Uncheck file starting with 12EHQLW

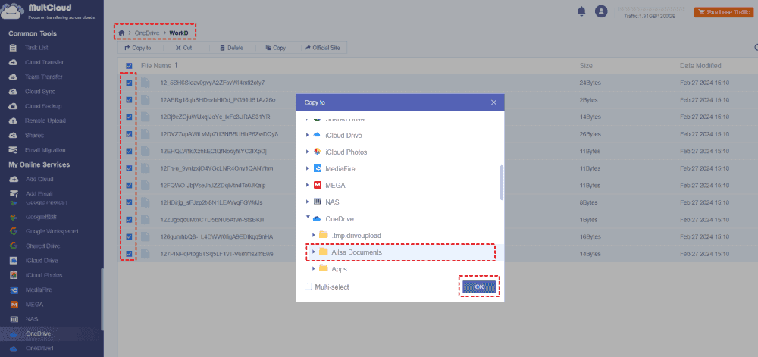click(129, 151)
